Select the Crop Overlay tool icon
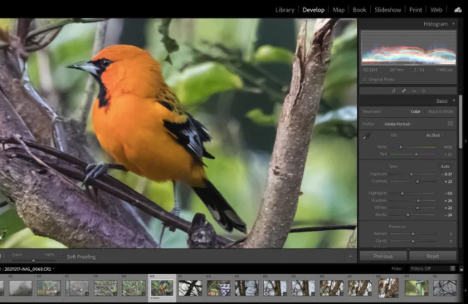 coord(393,91)
